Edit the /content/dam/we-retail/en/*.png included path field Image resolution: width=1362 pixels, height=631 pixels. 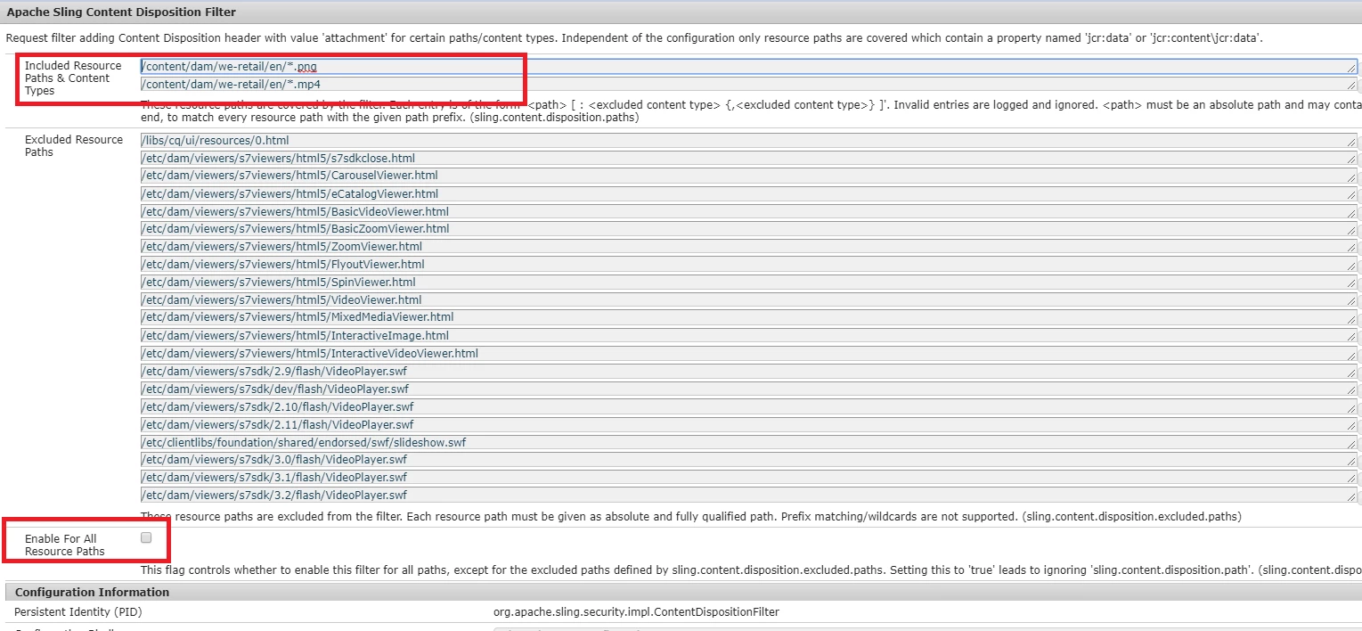pyautogui.click(x=749, y=67)
